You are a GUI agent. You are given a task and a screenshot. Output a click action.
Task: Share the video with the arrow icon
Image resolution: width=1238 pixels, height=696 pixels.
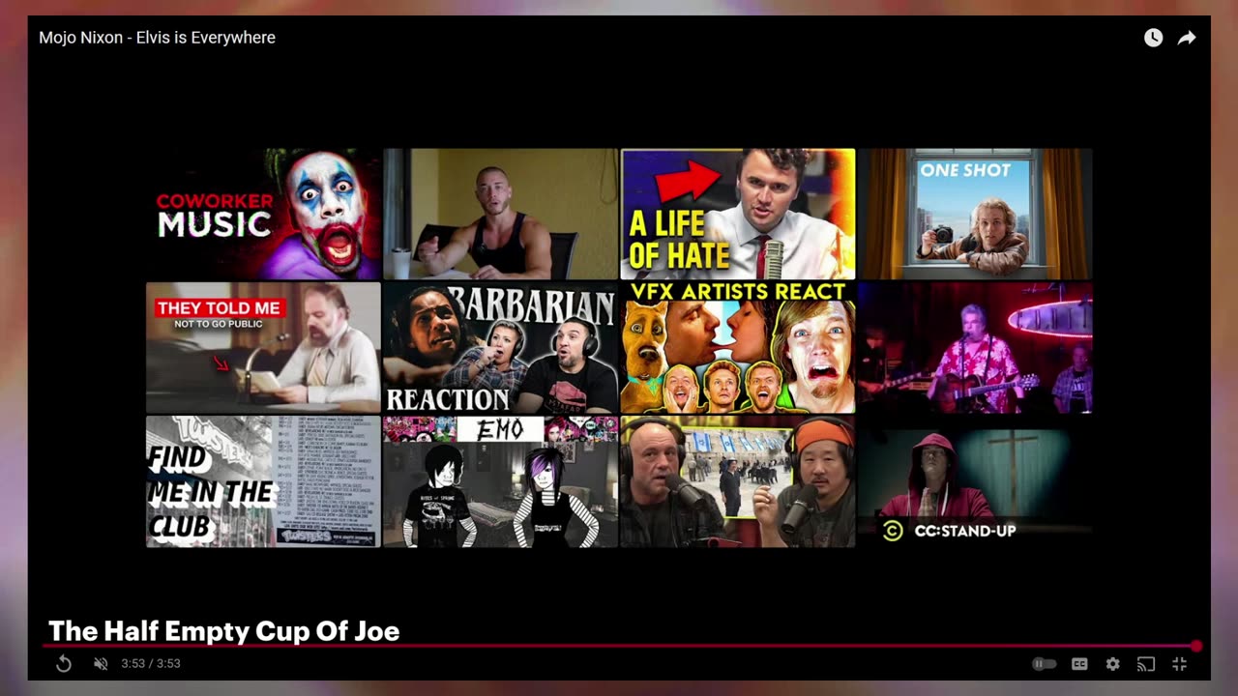point(1187,38)
